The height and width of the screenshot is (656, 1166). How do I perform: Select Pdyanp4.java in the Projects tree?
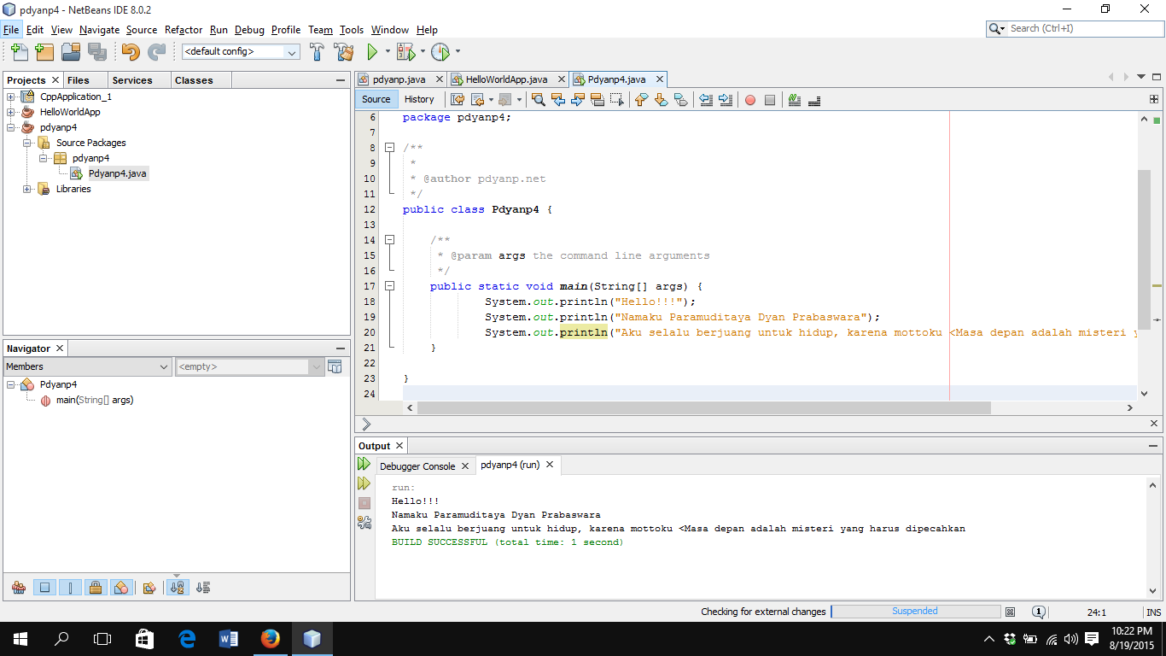click(118, 173)
